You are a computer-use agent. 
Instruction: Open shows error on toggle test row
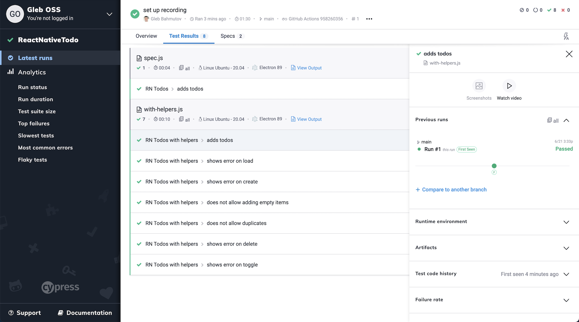270,265
